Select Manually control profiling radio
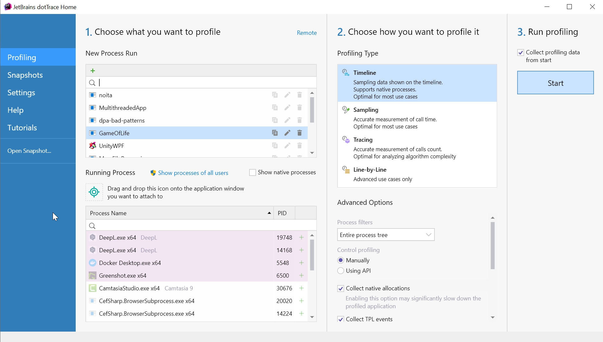Viewport: 603px width, 342px height. tap(341, 260)
